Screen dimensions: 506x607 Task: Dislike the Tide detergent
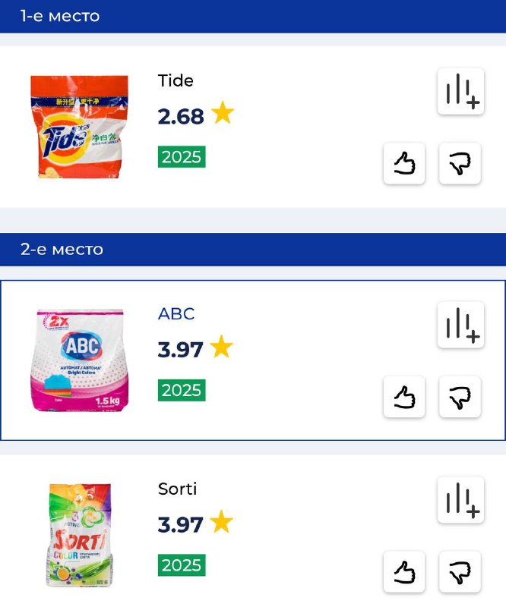[460, 163]
